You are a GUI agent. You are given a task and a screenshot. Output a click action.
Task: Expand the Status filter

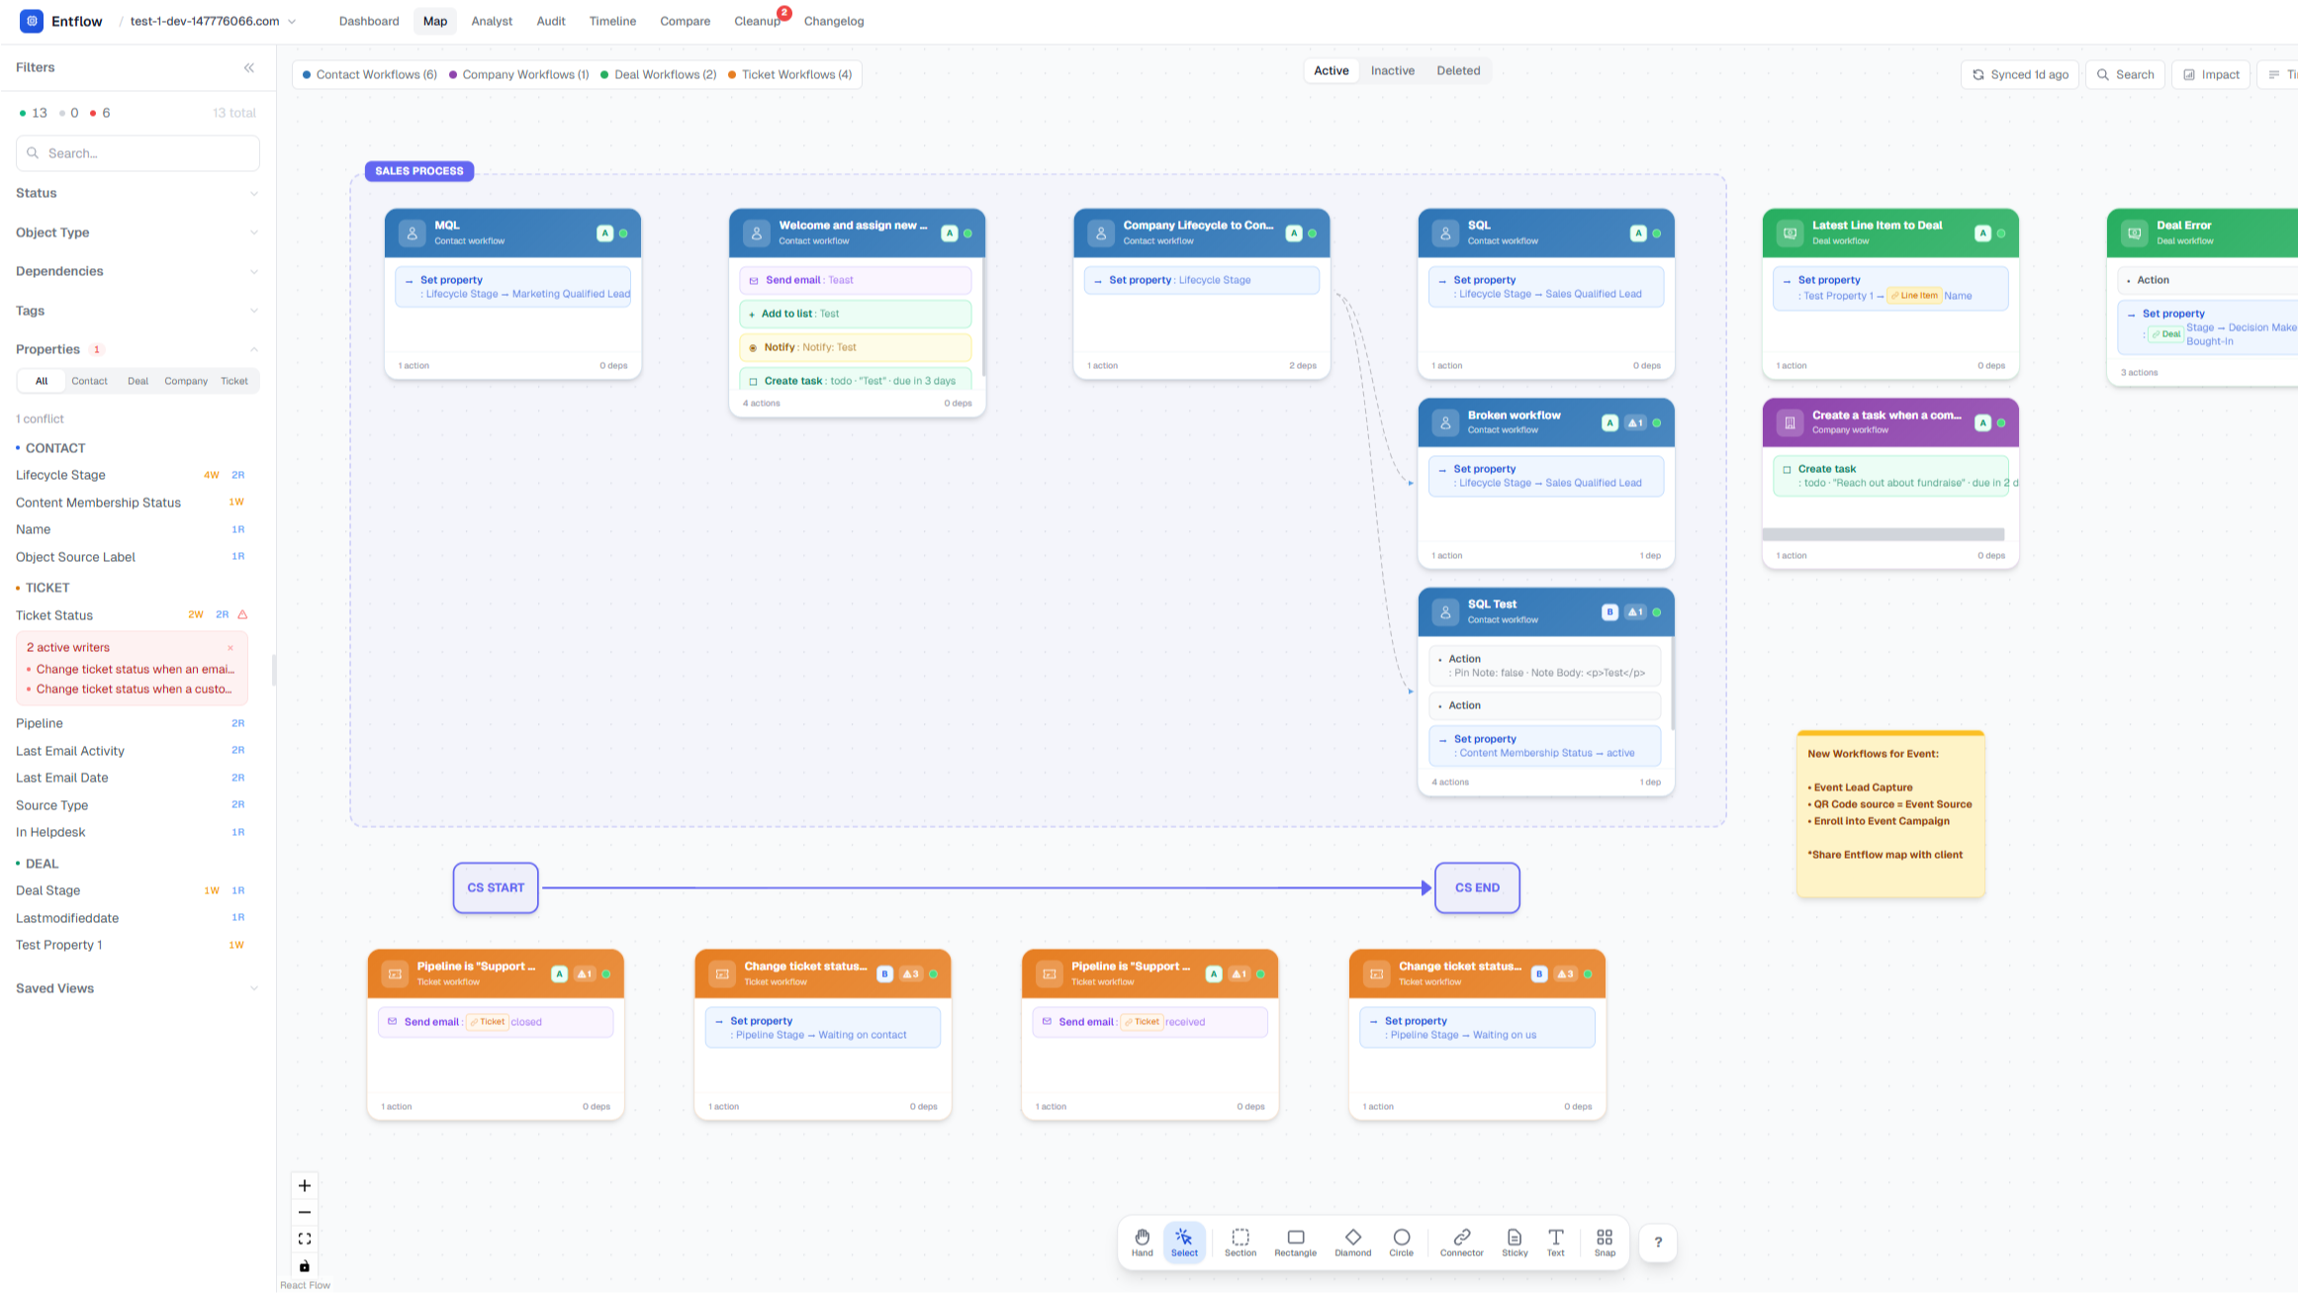[138, 193]
